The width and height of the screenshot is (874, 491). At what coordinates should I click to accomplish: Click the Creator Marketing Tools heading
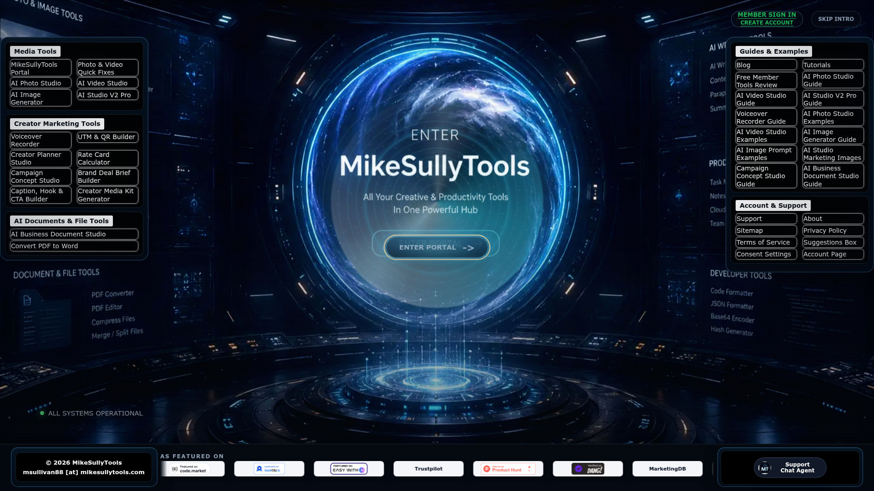57,124
